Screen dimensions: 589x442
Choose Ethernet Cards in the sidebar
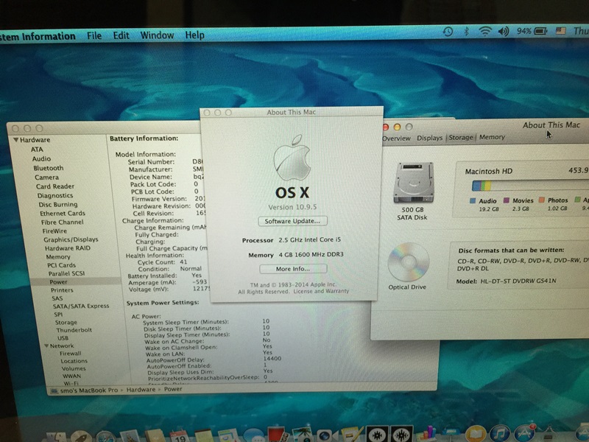coord(63,213)
